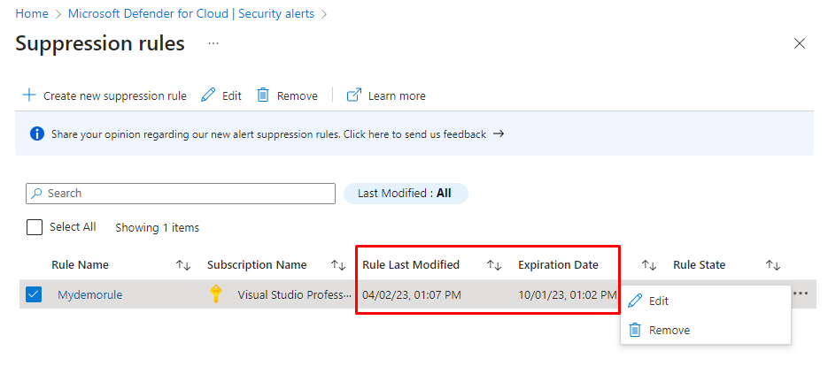Sort by Rule Last Modified column arrows
The image size is (828, 366).
pos(494,265)
